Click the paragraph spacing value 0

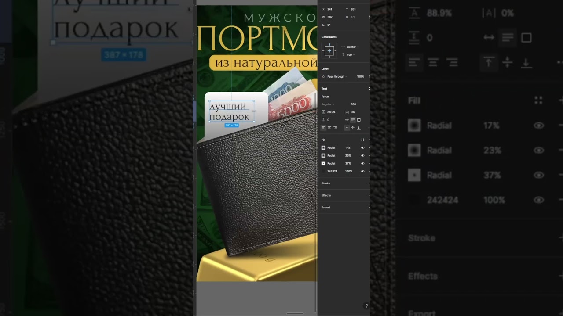pyautogui.click(x=328, y=120)
